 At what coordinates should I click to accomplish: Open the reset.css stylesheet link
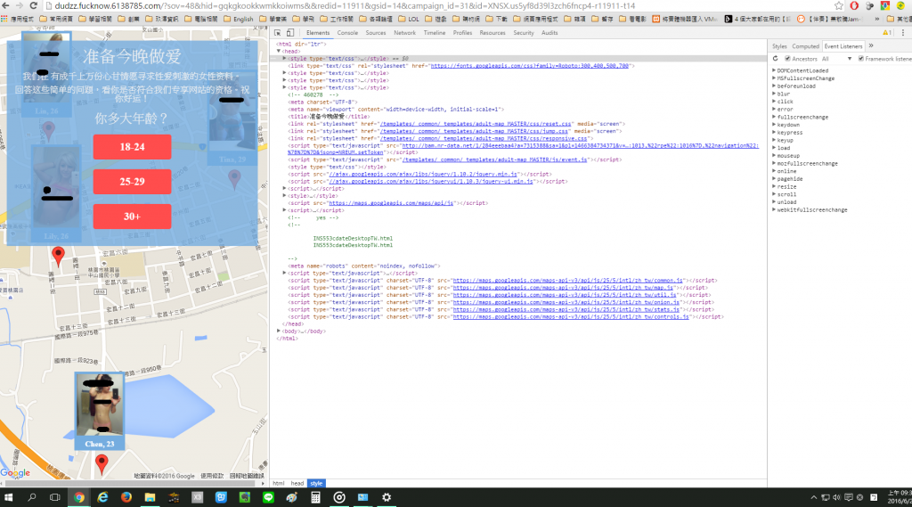tap(476, 124)
